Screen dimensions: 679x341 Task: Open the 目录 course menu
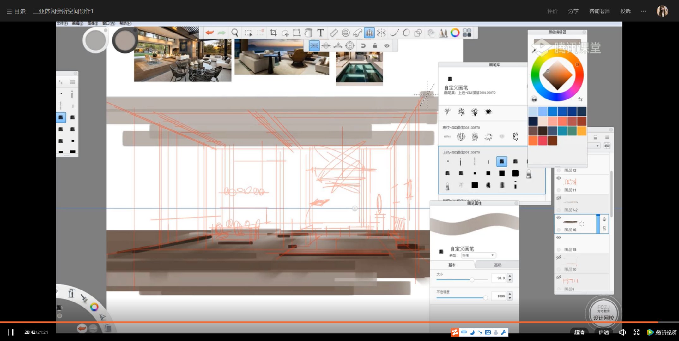16,11
